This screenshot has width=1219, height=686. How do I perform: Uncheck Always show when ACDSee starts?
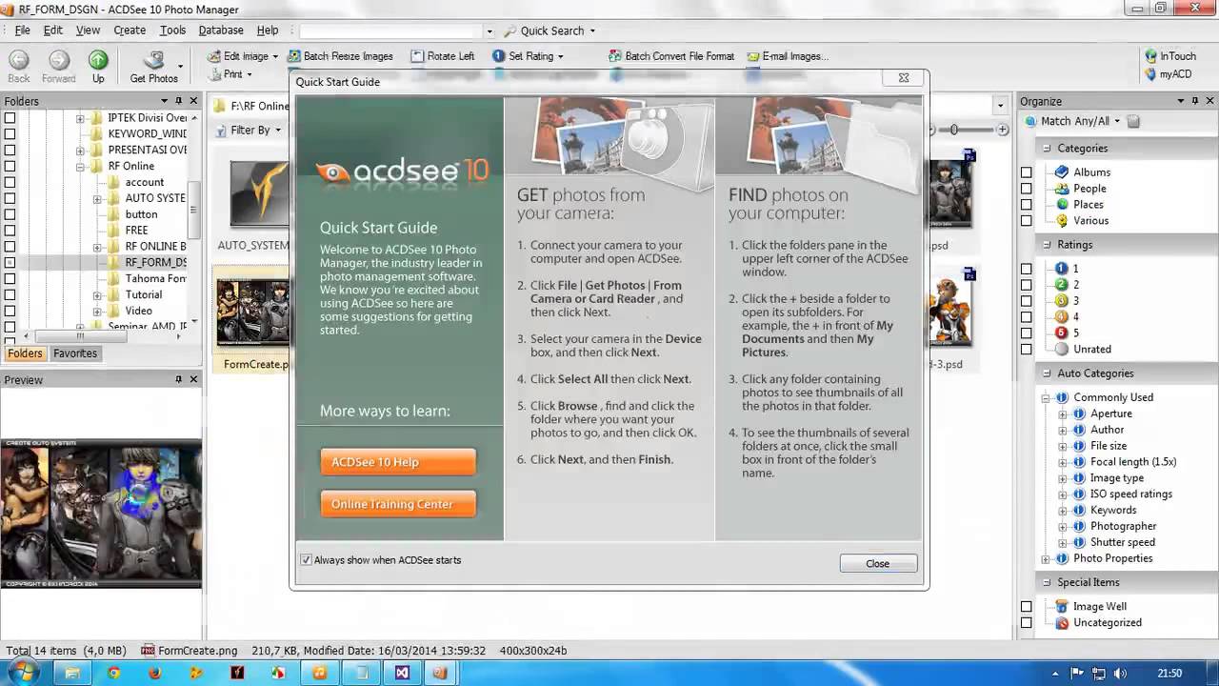coord(306,560)
